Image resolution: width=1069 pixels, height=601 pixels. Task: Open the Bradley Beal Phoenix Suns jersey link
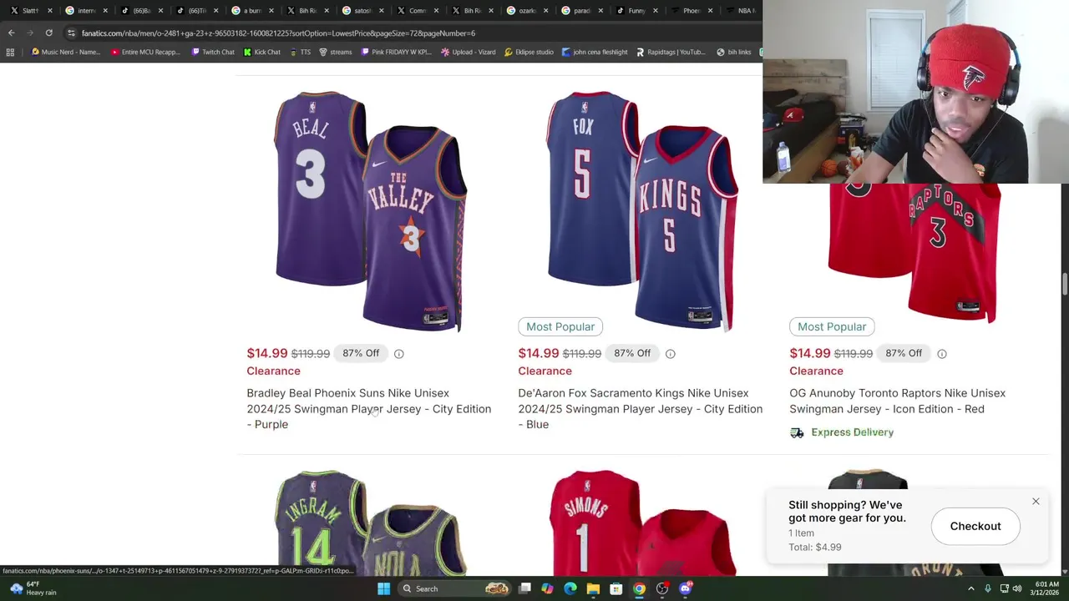tap(368, 409)
